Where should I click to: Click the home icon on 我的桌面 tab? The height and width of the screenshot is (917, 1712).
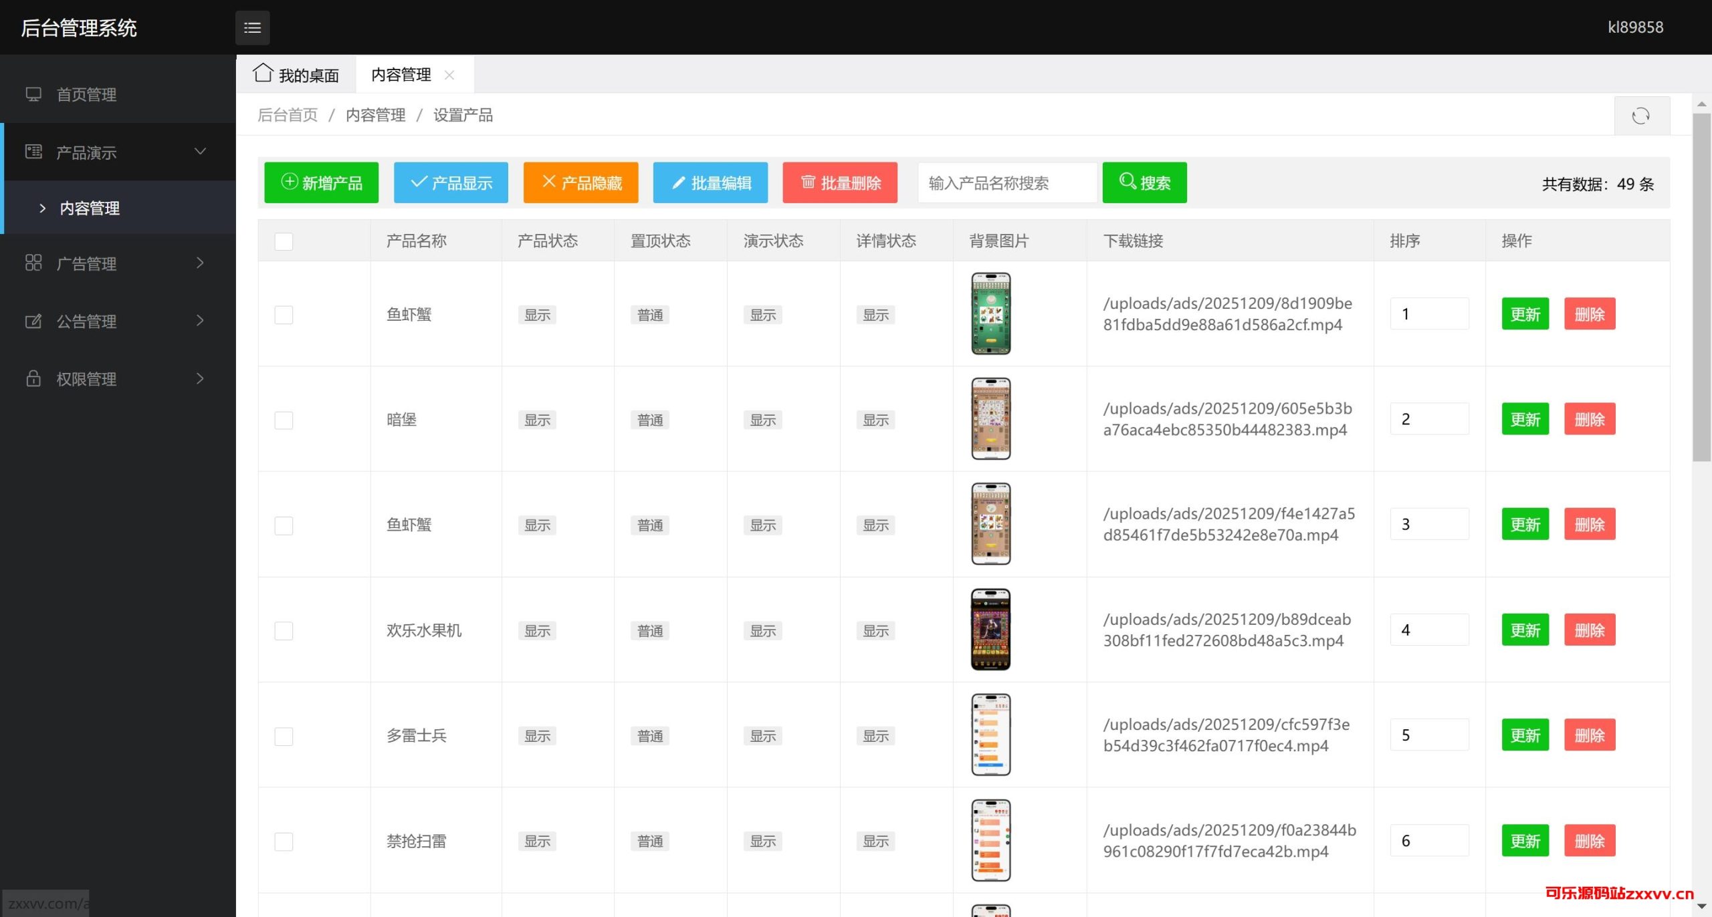(x=263, y=73)
